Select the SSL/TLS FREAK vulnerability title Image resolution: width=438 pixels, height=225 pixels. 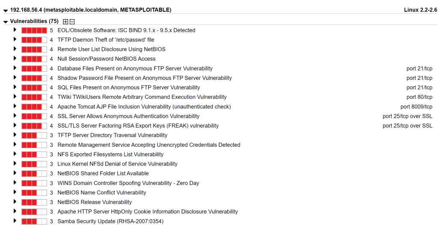coord(138,126)
